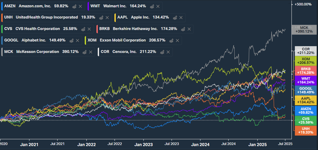318x150 pixels.
Task: Select the UnitedHealth Group Incorporated legend name
Action: [x=47, y=17]
